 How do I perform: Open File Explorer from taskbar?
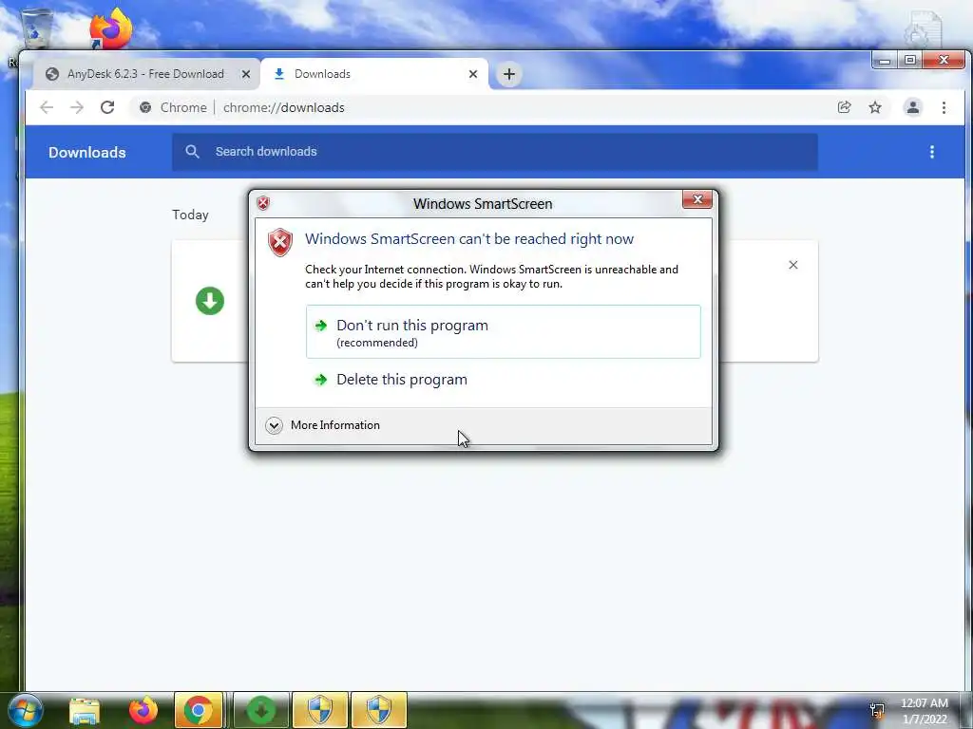pos(85,711)
